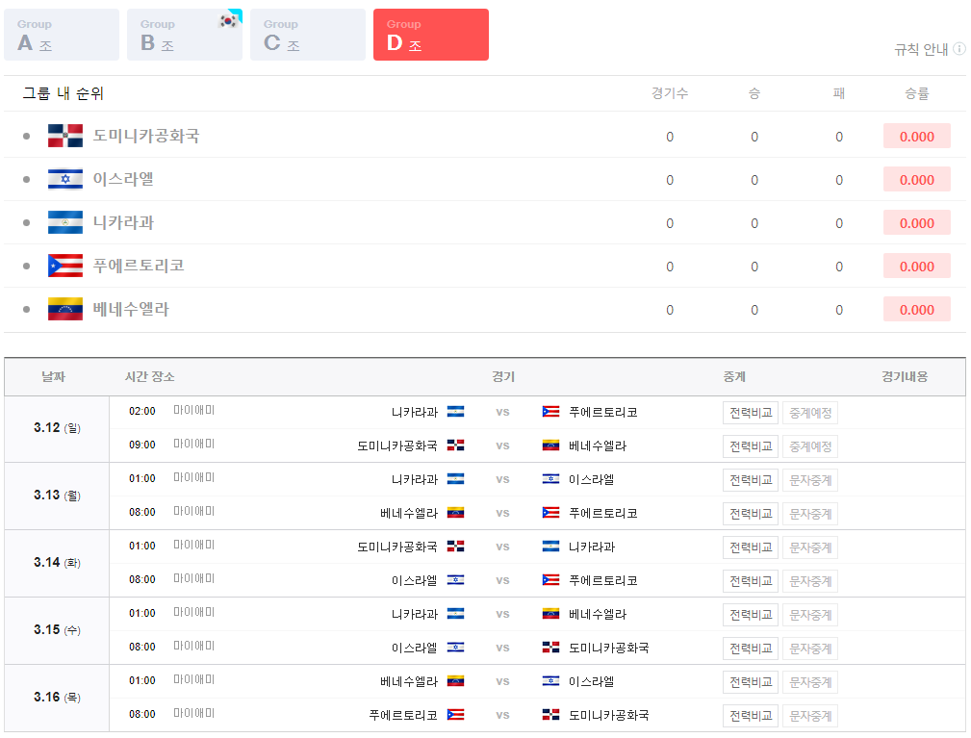Viewport: 971px width, 738px height.
Task: Click 전력비교 for 도미니카공화국 vs 베네수엘라
Action: (x=751, y=446)
